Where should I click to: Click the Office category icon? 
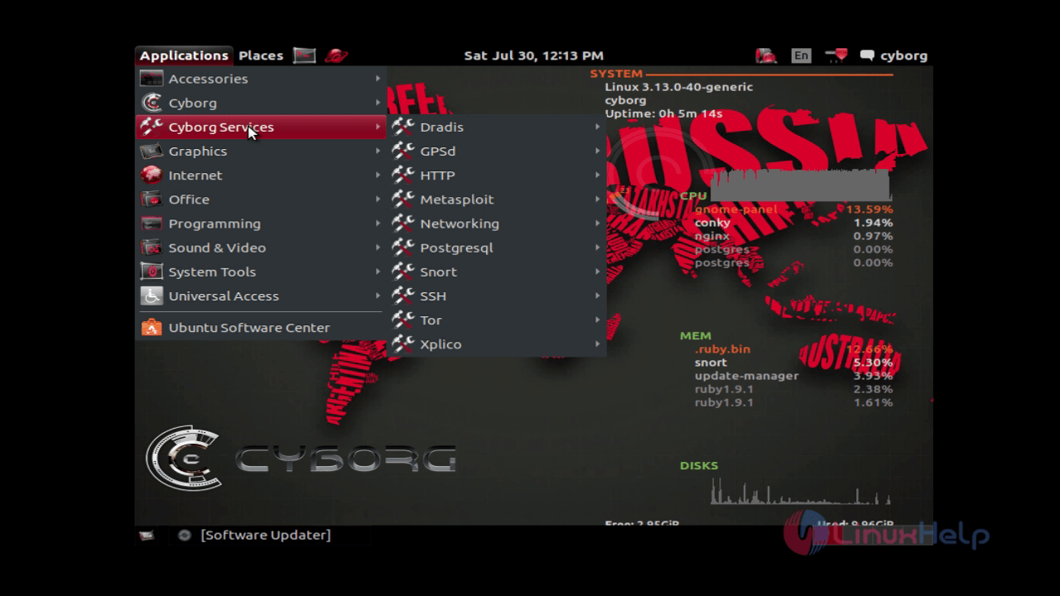pos(152,199)
